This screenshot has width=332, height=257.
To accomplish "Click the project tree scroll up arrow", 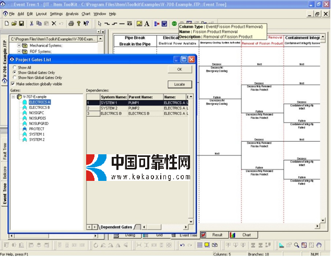I will [100, 39].
